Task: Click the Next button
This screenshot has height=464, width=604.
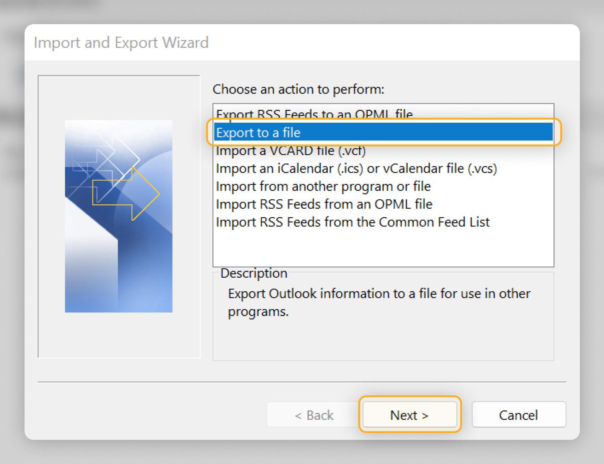Action: 409,415
